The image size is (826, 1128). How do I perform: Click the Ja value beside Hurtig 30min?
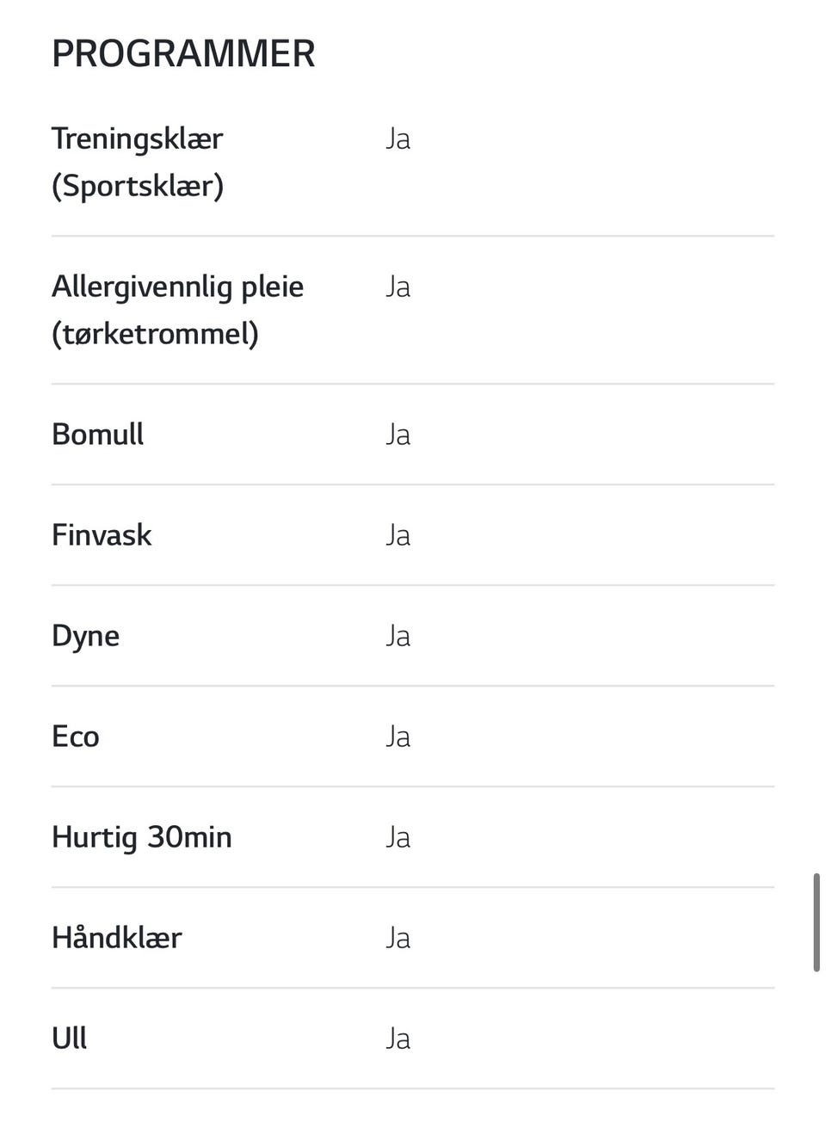point(398,837)
